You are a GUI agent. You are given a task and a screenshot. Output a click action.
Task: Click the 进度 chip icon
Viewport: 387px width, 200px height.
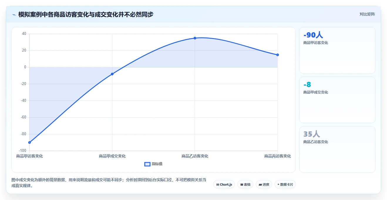click(x=260, y=185)
